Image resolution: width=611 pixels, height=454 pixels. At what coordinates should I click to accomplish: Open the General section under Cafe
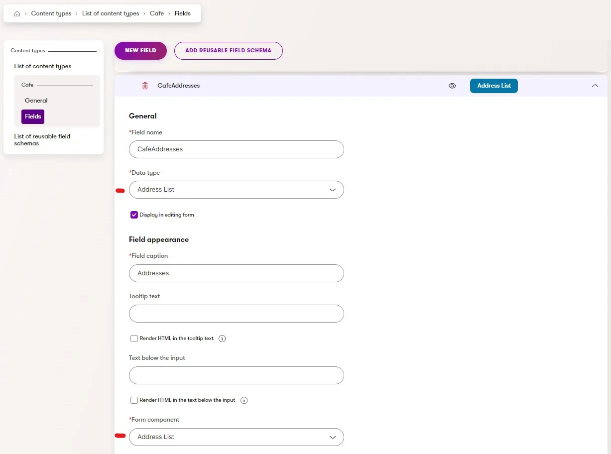(36, 101)
